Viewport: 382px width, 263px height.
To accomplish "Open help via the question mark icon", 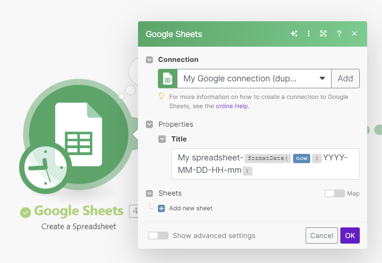I will [339, 34].
